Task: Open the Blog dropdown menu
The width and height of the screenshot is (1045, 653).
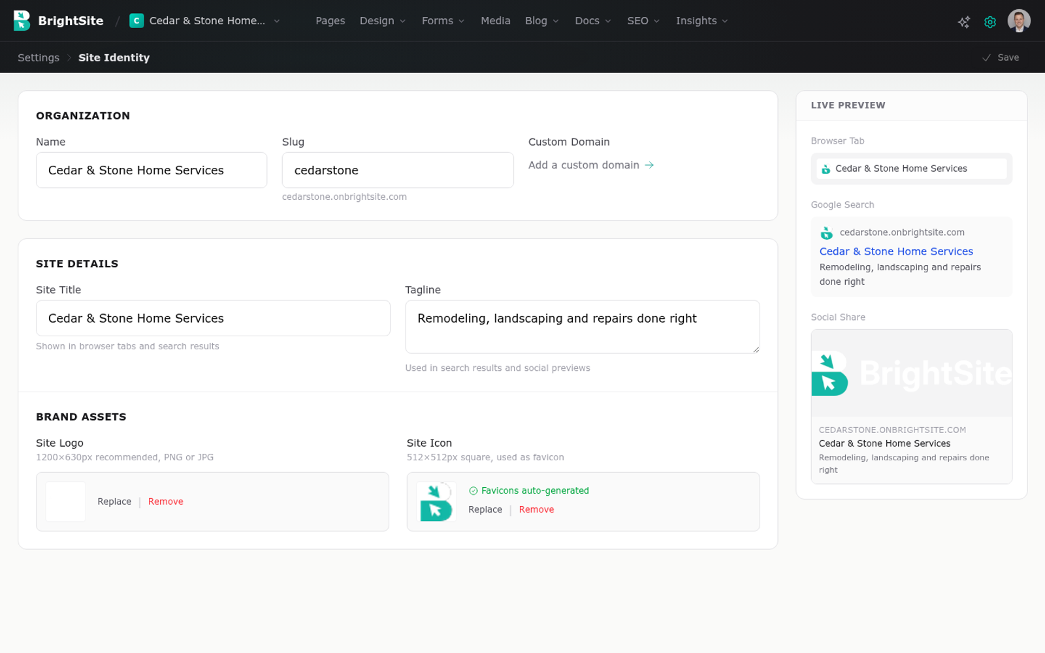Action: point(542,21)
